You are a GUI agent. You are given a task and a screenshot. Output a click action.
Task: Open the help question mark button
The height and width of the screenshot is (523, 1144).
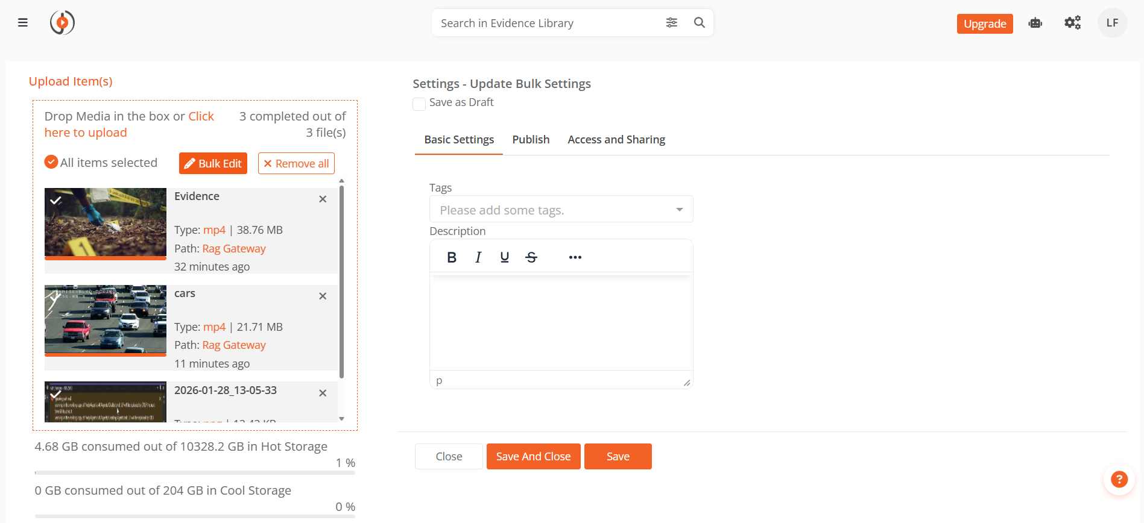click(1119, 480)
